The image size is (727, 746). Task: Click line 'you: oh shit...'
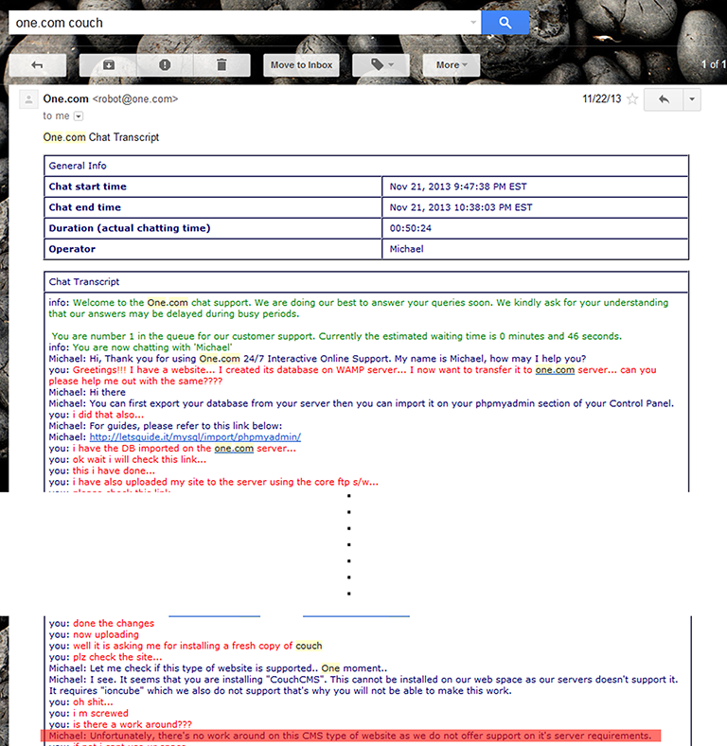coord(80,702)
